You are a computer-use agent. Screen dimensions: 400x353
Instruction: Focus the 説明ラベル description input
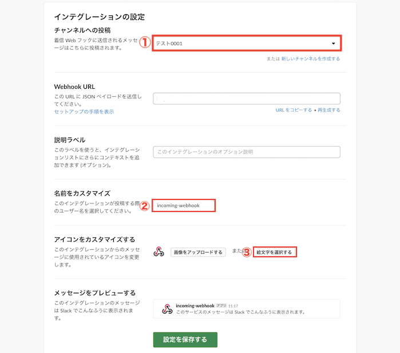[x=247, y=152]
